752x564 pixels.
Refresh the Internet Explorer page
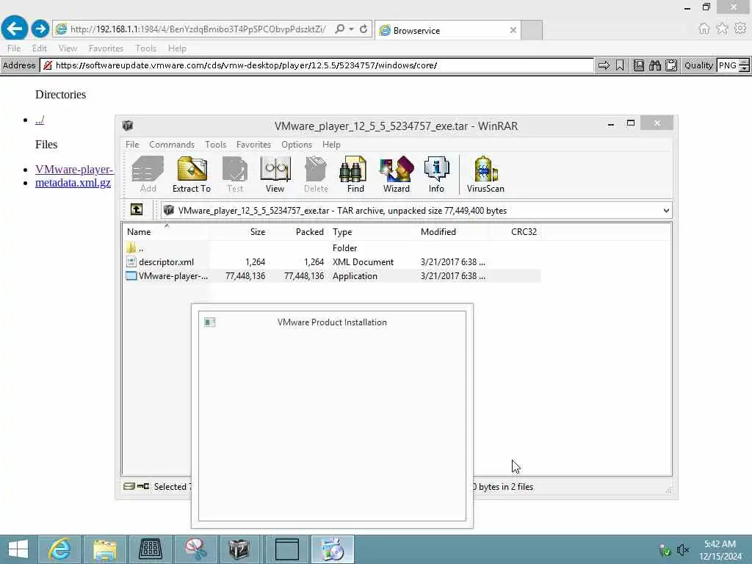(364, 29)
